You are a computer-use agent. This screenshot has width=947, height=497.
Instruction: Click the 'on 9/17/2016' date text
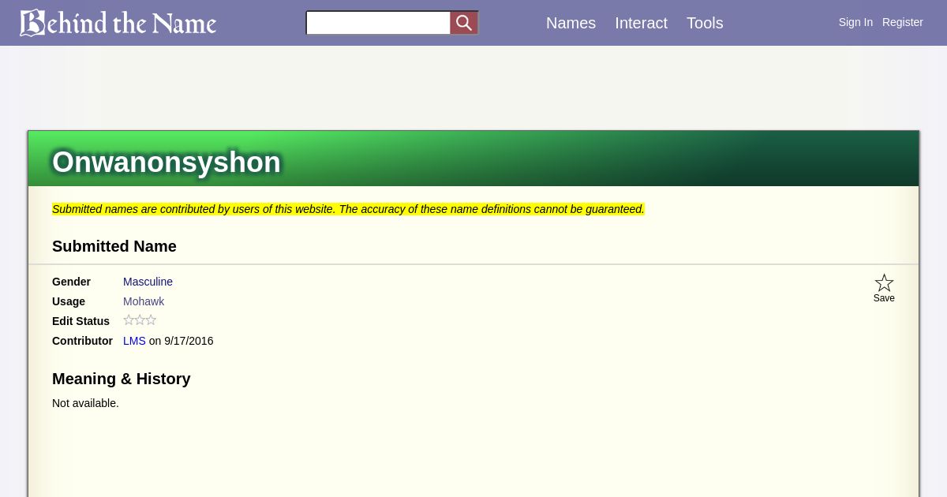tap(182, 341)
